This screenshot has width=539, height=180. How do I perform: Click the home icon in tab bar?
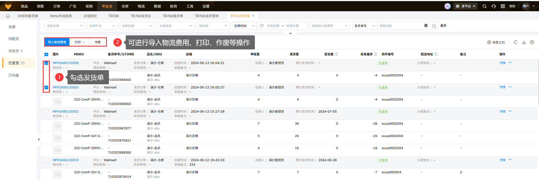tap(8, 16)
